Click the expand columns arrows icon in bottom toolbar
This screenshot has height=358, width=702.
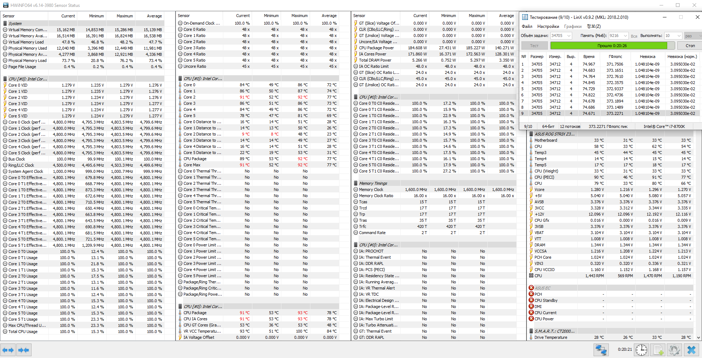pyautogui.click(x=8, y=350)
